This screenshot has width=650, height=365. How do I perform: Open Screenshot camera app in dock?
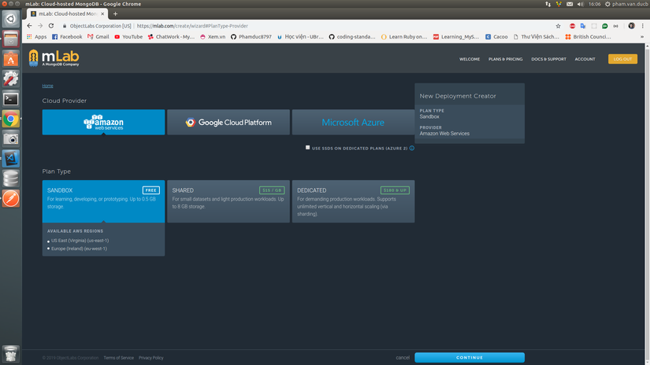pyautogui.click(x=11, y=138)
